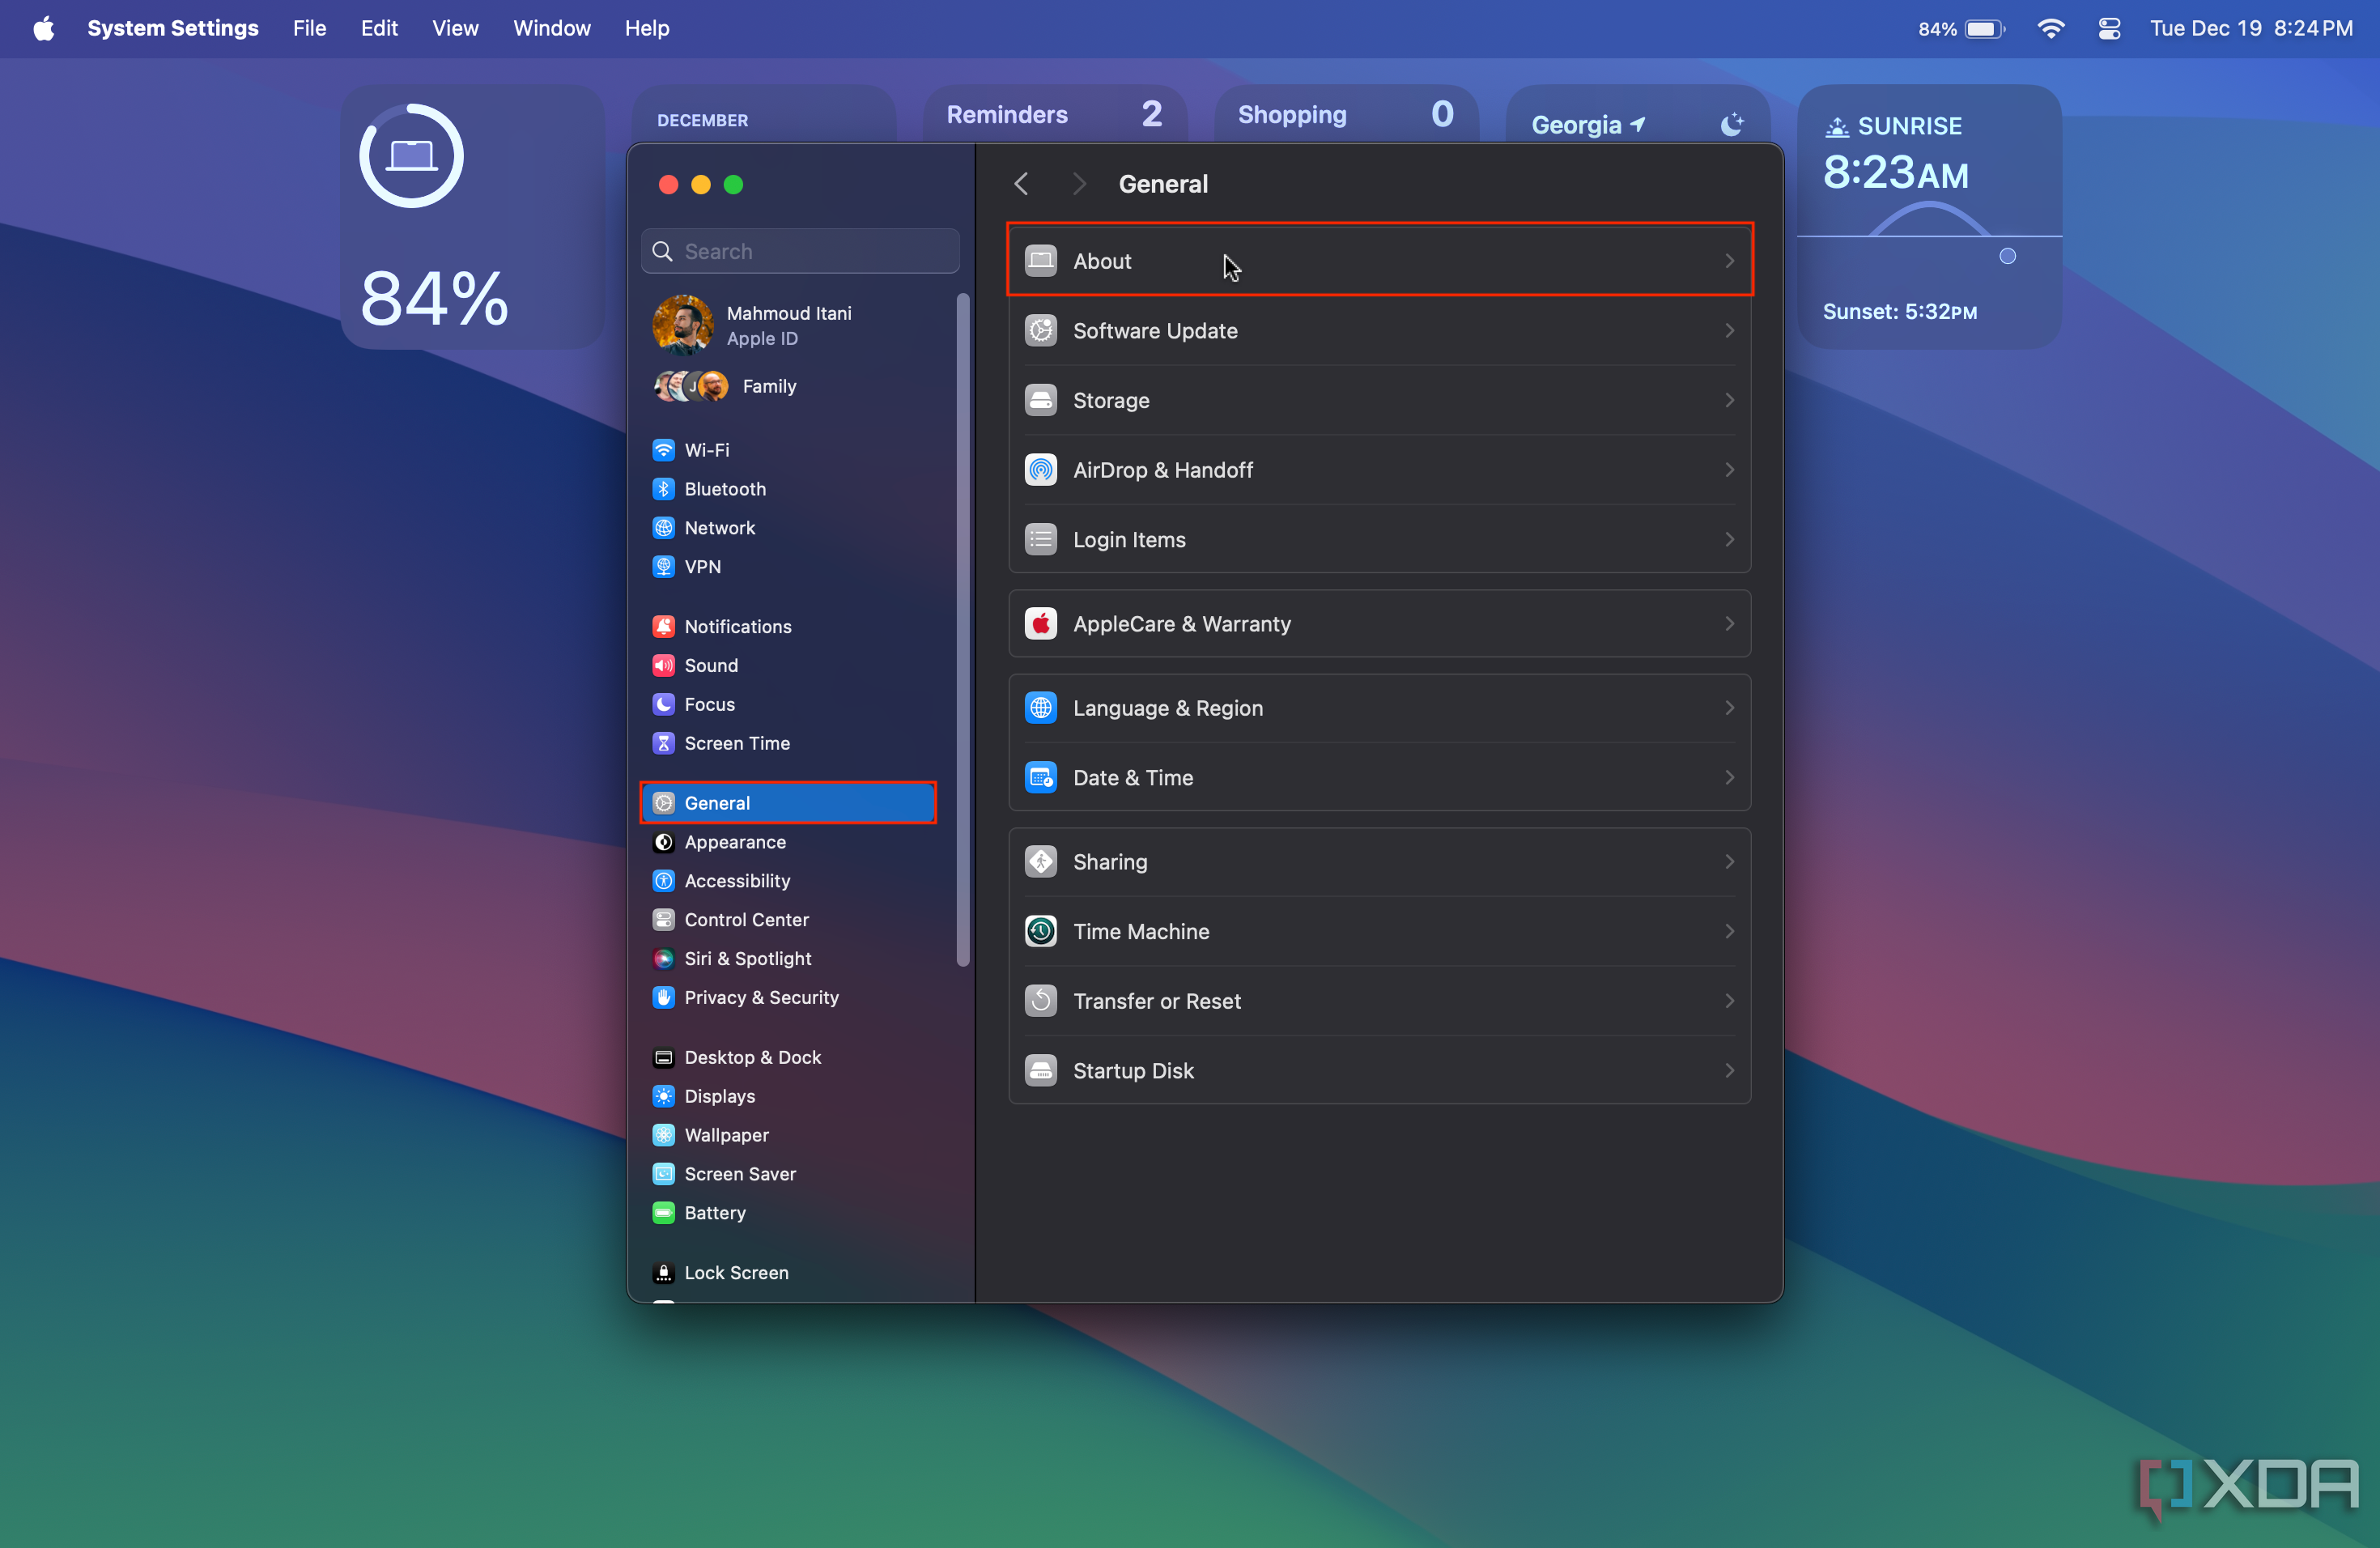Expand the Language & Region chevron
Viewport: 2380px width, 1548px height.
click(x=1730, y=708)
